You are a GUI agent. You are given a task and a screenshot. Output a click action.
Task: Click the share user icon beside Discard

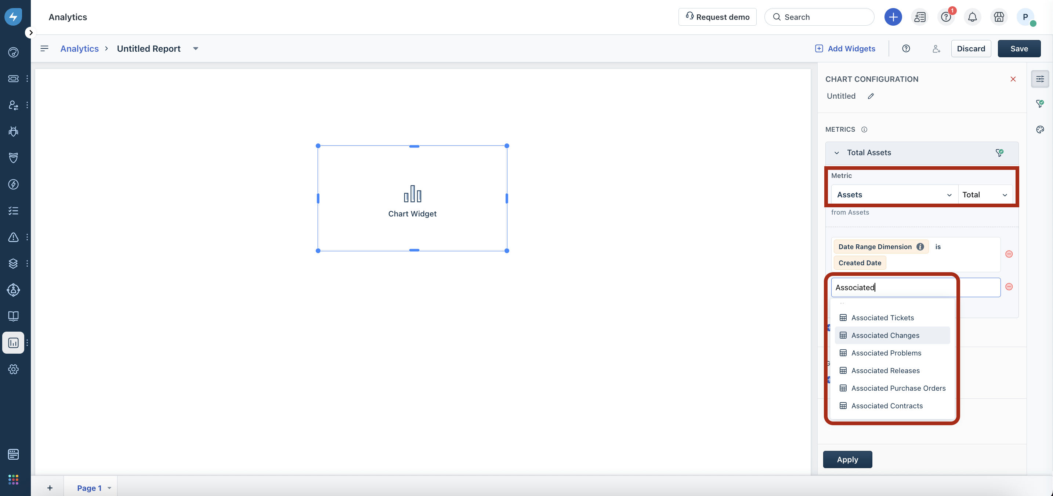936,49
